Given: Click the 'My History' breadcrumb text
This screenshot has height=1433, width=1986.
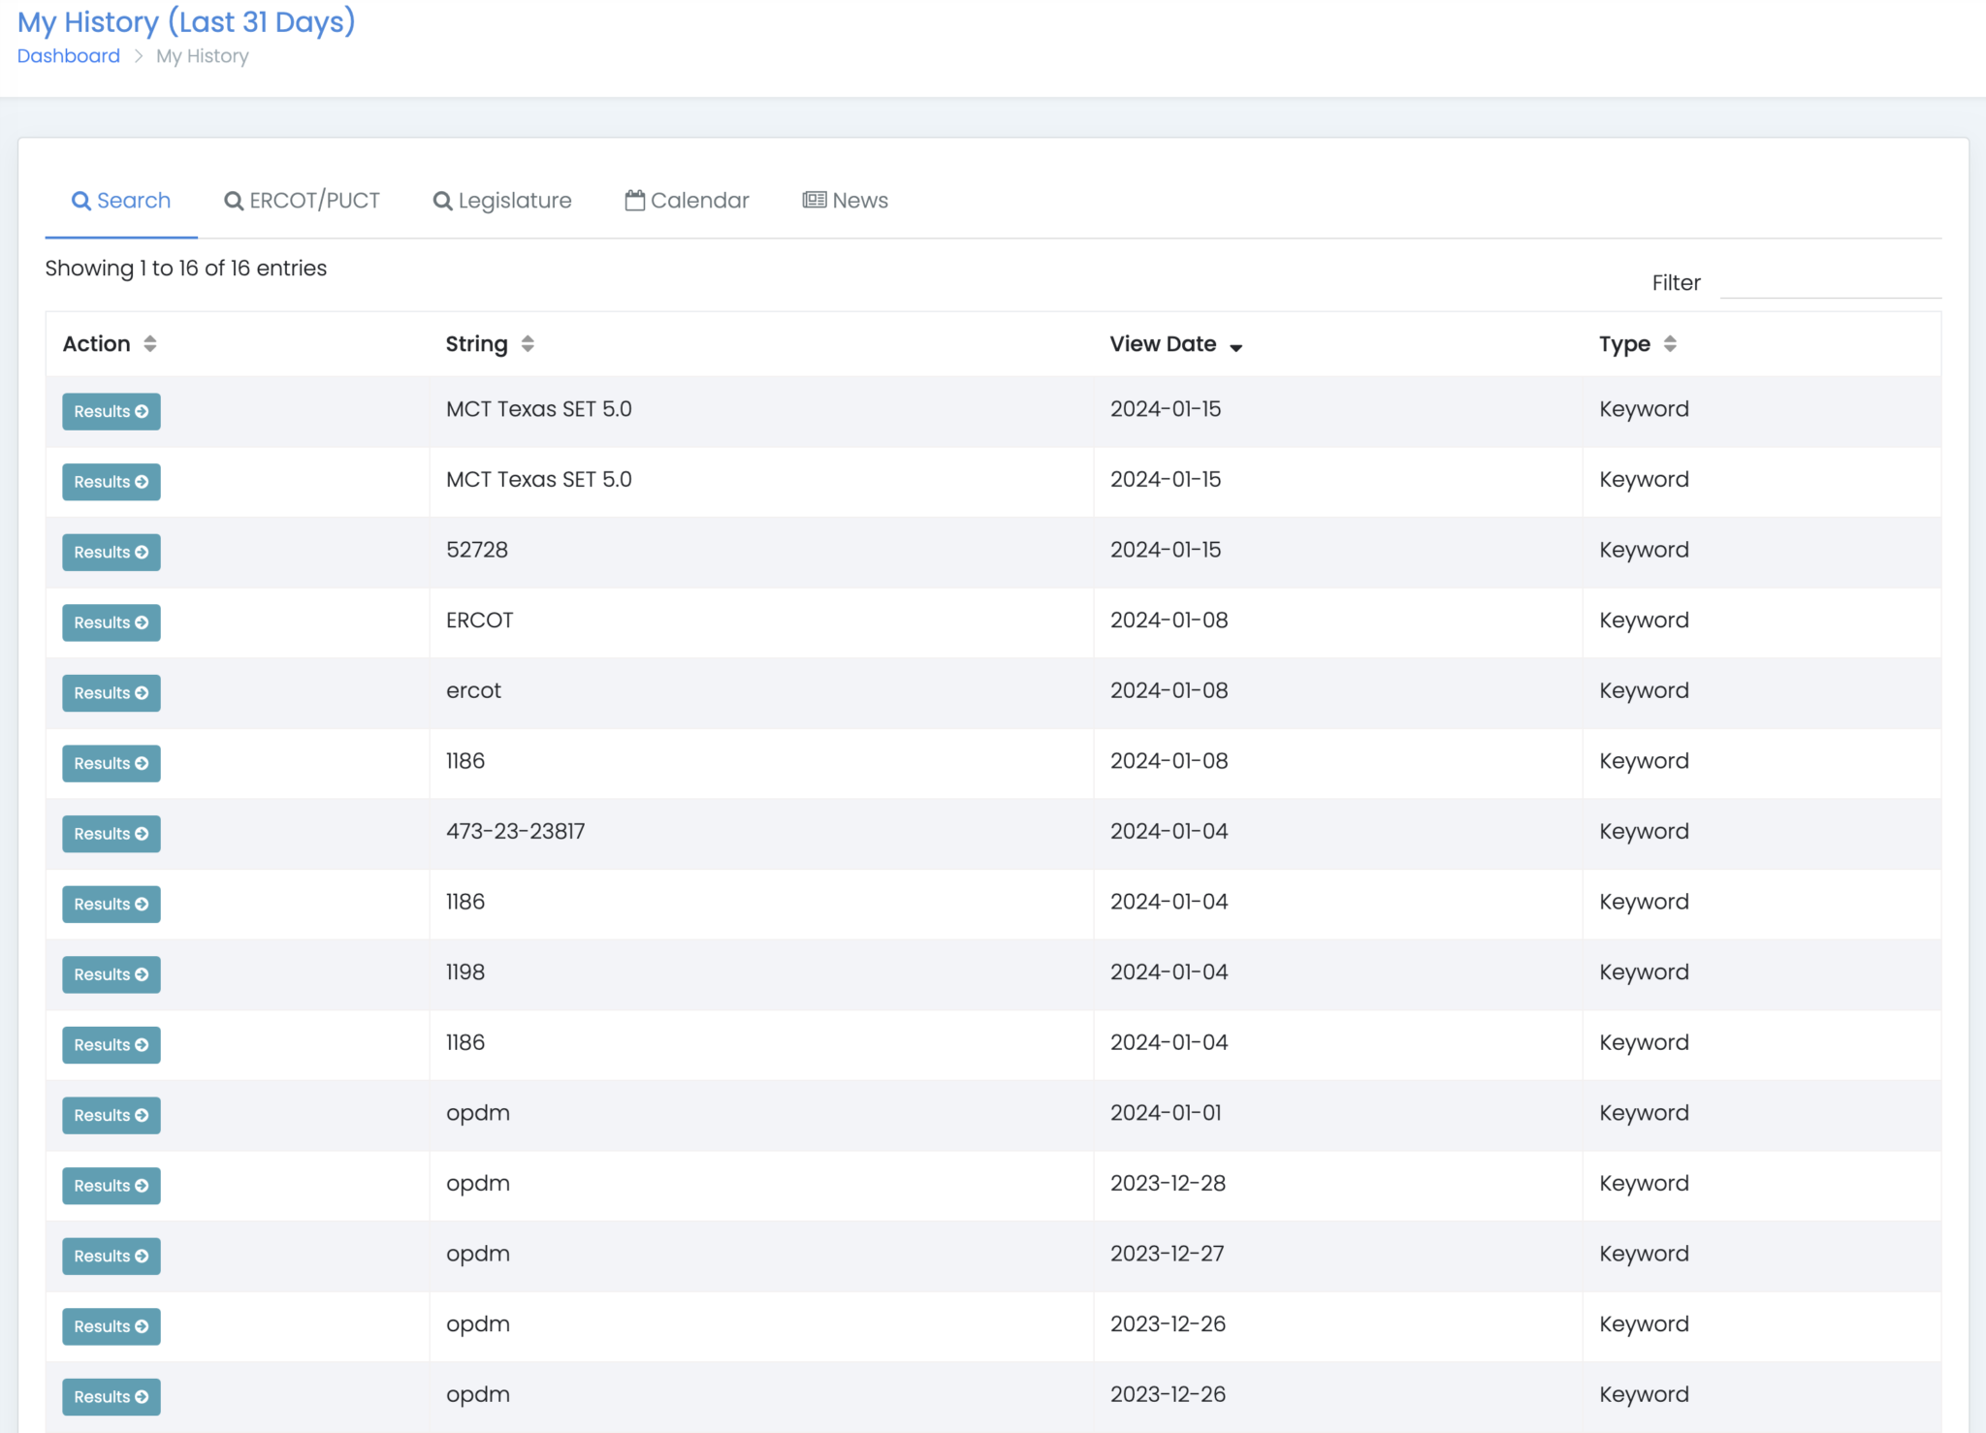Looking at the screenshot, I should [x=203, y=56].
